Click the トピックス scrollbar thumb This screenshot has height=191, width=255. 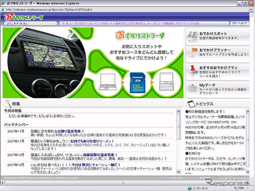click(248, 140)
